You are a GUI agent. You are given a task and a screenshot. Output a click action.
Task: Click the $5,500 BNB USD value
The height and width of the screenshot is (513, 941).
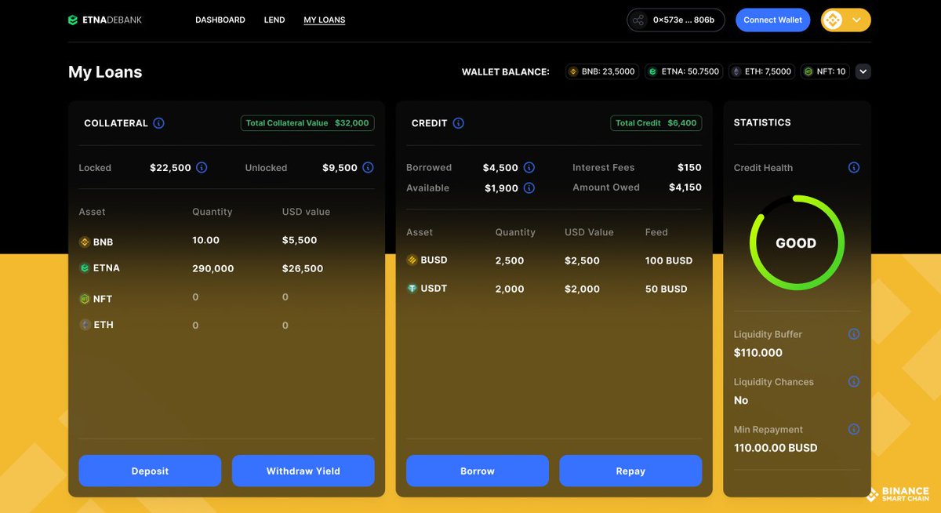pos(300,240)
